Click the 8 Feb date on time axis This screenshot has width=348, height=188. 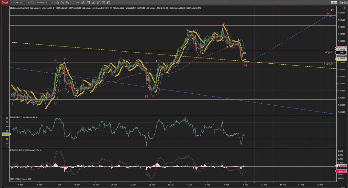coord(245,185)
